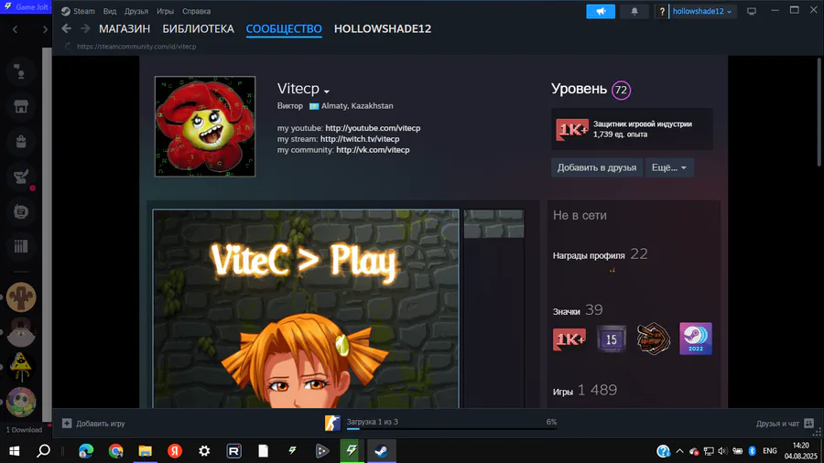Image resolution: width=824 pixels, height=463 pixels.
Task: Open Chrome from the Windows taskbar
Action: point(115,450)
